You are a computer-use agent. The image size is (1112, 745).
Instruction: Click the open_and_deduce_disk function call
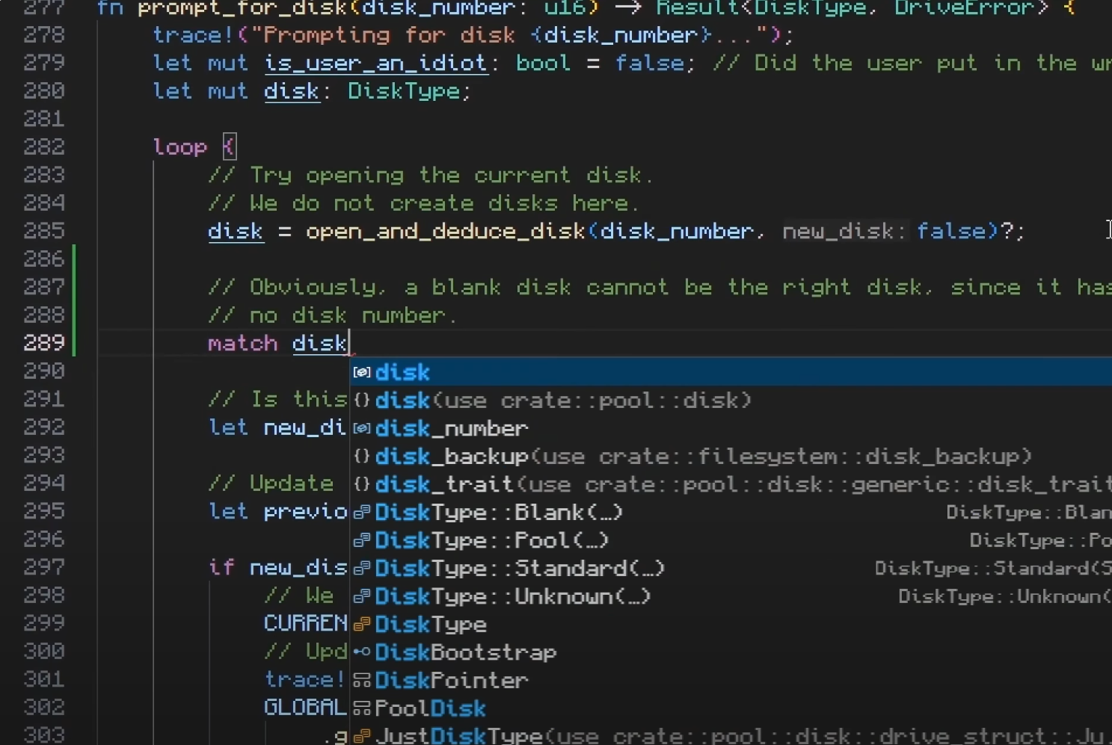click(x=445, y=231)
